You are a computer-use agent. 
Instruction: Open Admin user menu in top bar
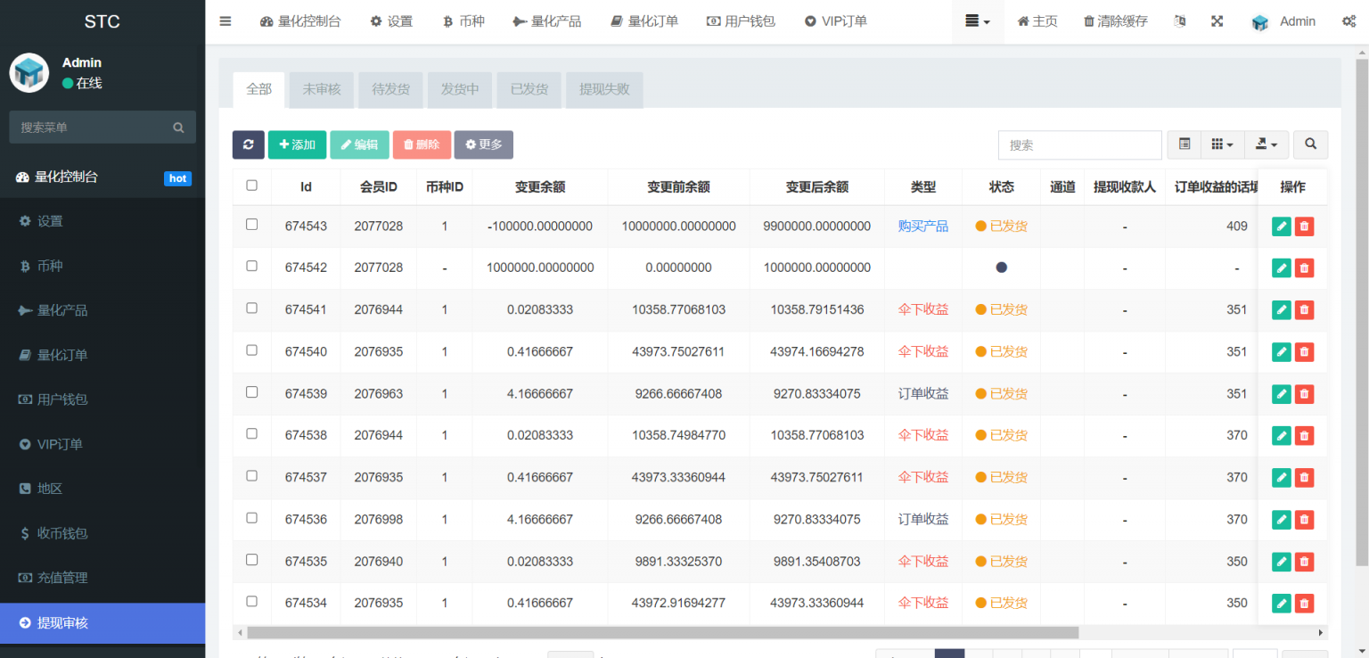[1283, 21]
